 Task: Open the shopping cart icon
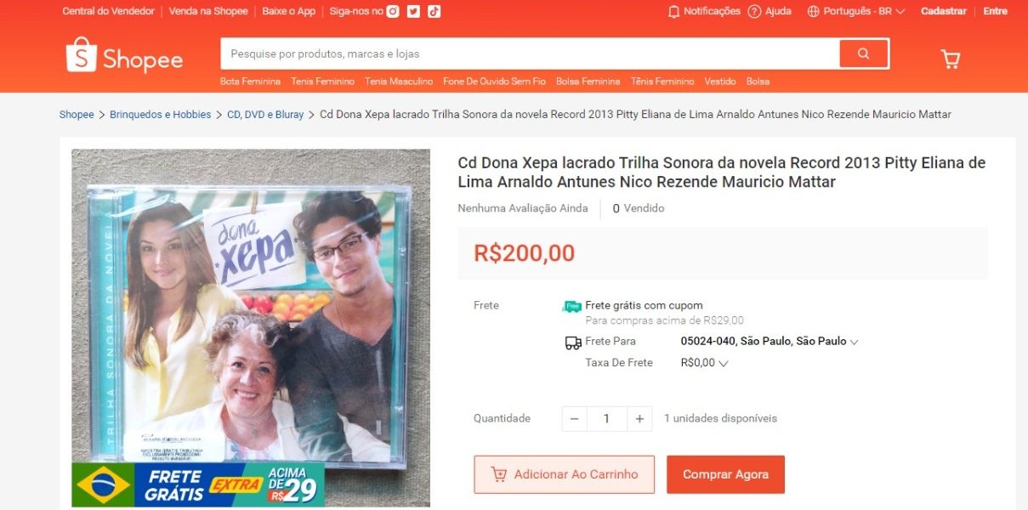pos(950,59)
